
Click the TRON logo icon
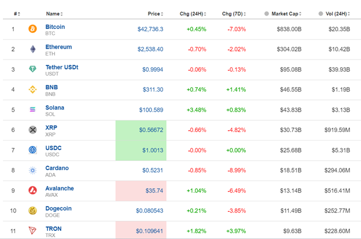32,231
